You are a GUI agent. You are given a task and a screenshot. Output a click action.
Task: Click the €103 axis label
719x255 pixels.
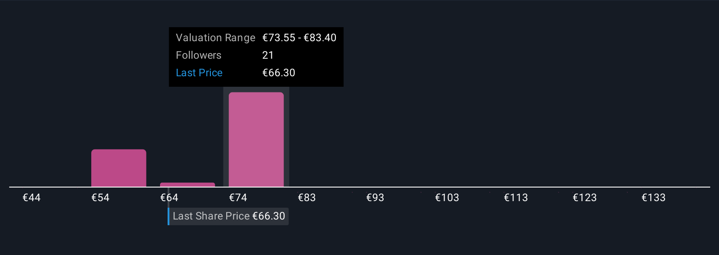pyautogui.click(x=447, y=198)
